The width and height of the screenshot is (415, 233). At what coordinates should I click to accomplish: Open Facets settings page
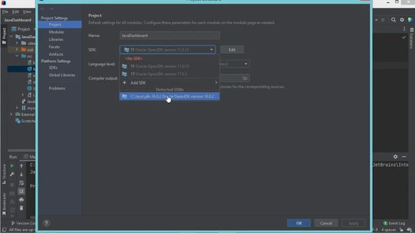[54, 47]
